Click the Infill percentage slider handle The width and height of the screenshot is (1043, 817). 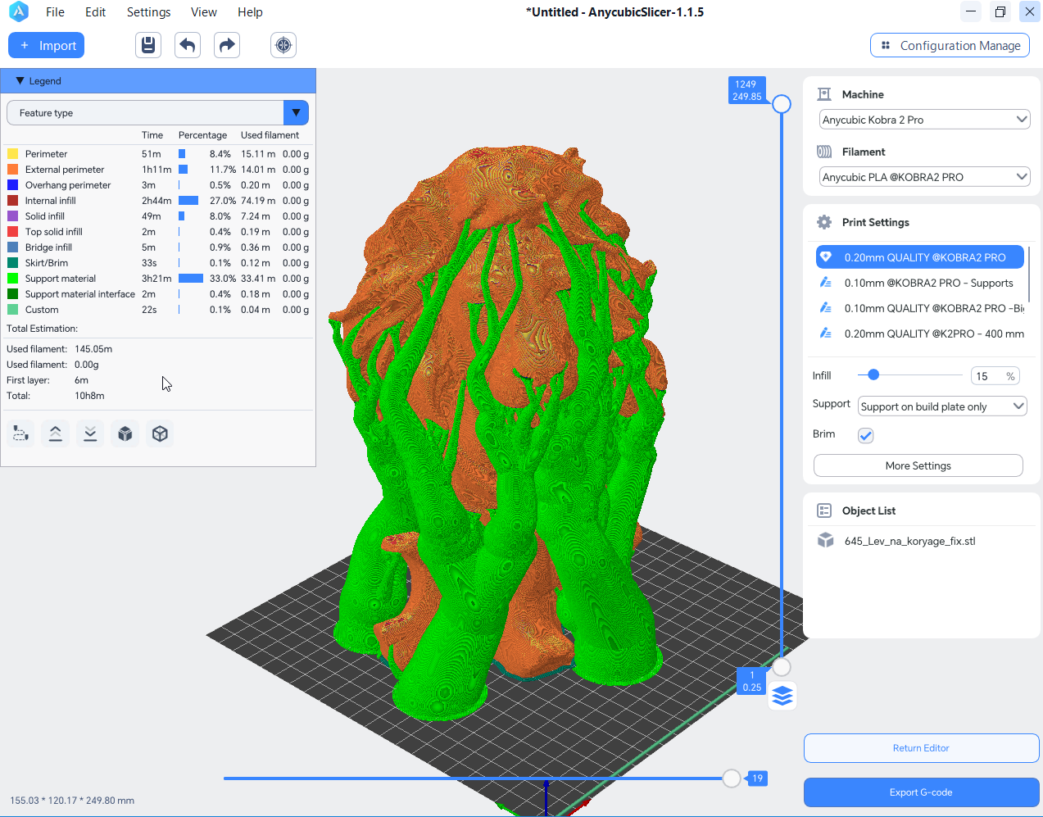[873, 375]
